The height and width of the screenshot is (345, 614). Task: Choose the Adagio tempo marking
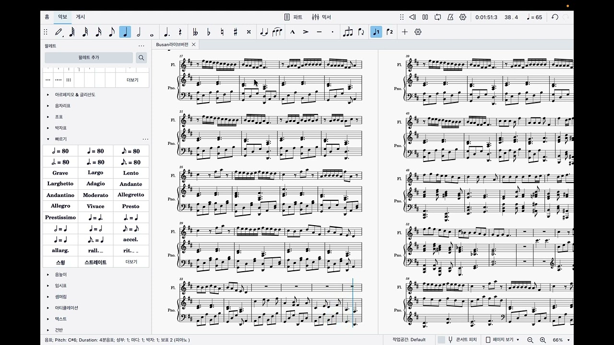coord(95,184)
